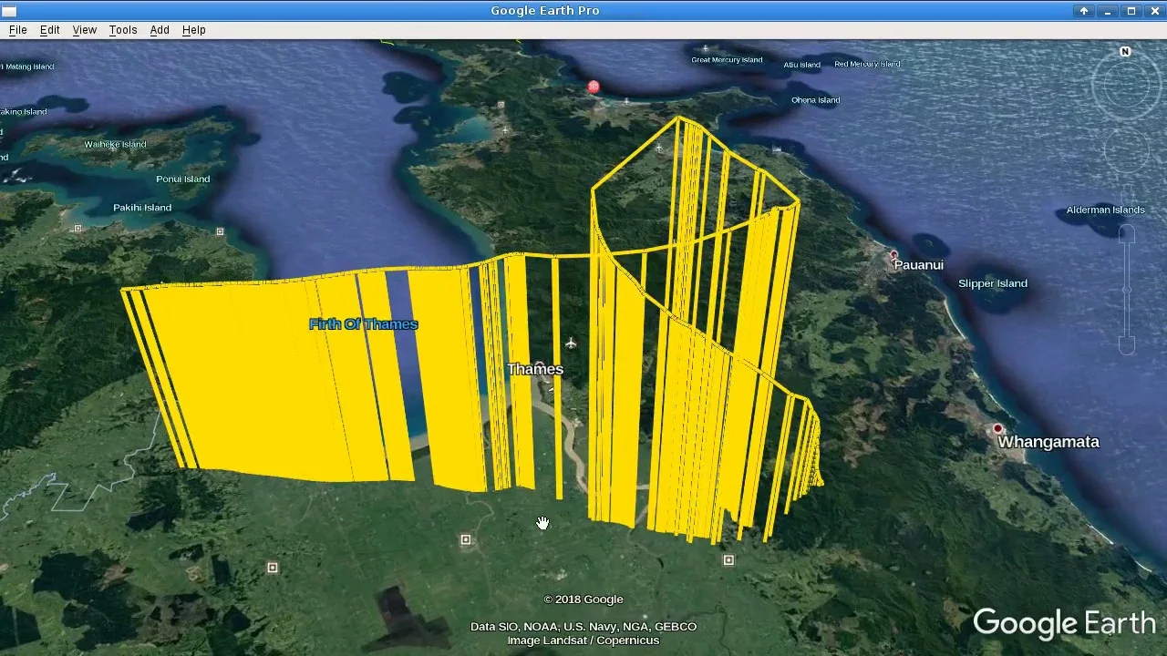The image size is (1167, 656).
Task: Click the zoom slider handle
Action: point(1127,290)
